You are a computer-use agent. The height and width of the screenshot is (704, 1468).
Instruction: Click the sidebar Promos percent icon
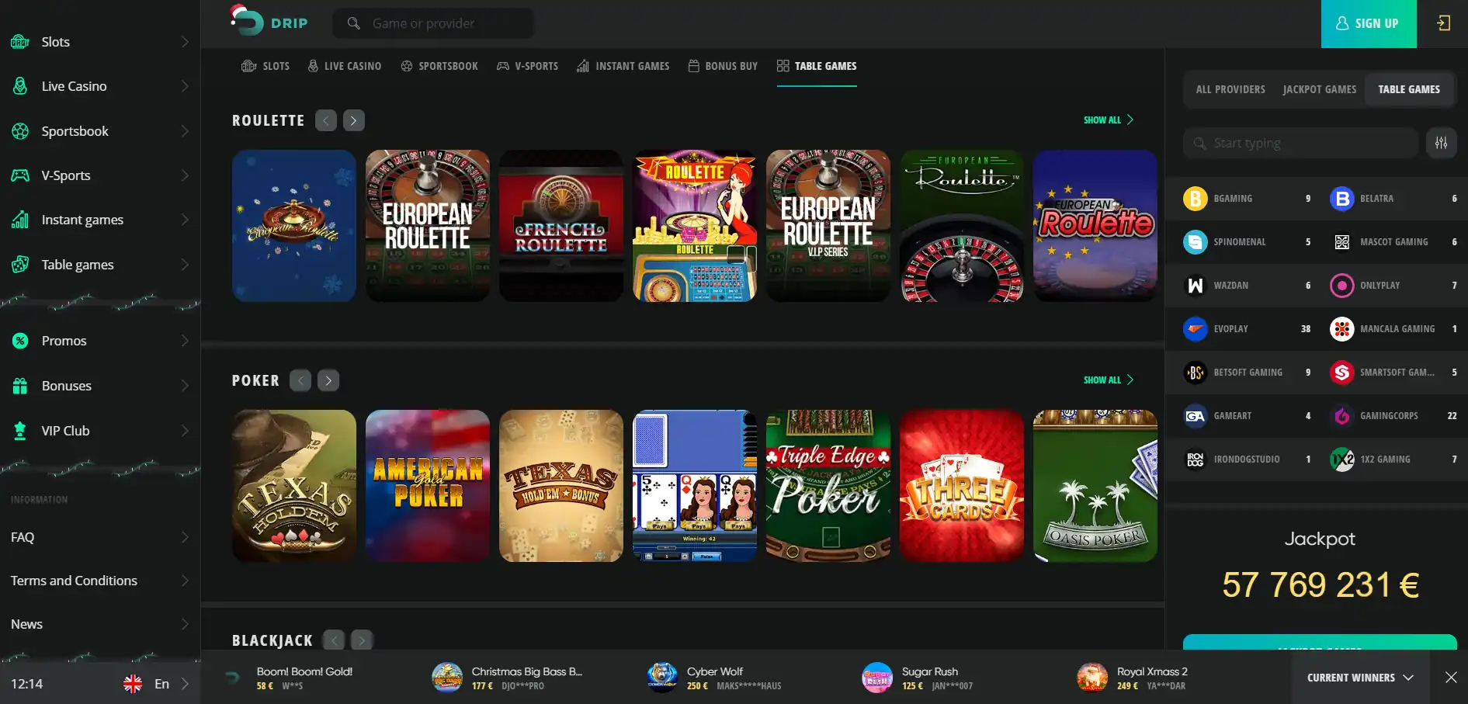20,341
